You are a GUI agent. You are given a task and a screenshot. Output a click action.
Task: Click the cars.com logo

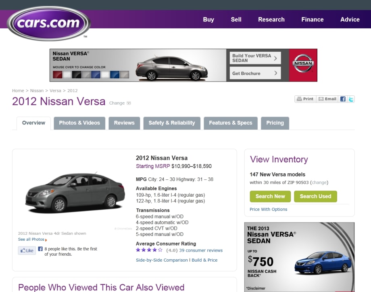tap(49, 23)
